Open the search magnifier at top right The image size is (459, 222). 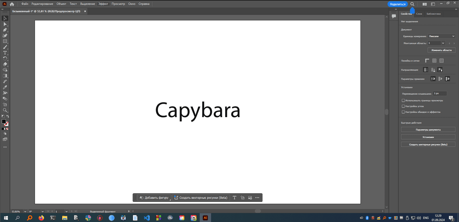point(412,4)
